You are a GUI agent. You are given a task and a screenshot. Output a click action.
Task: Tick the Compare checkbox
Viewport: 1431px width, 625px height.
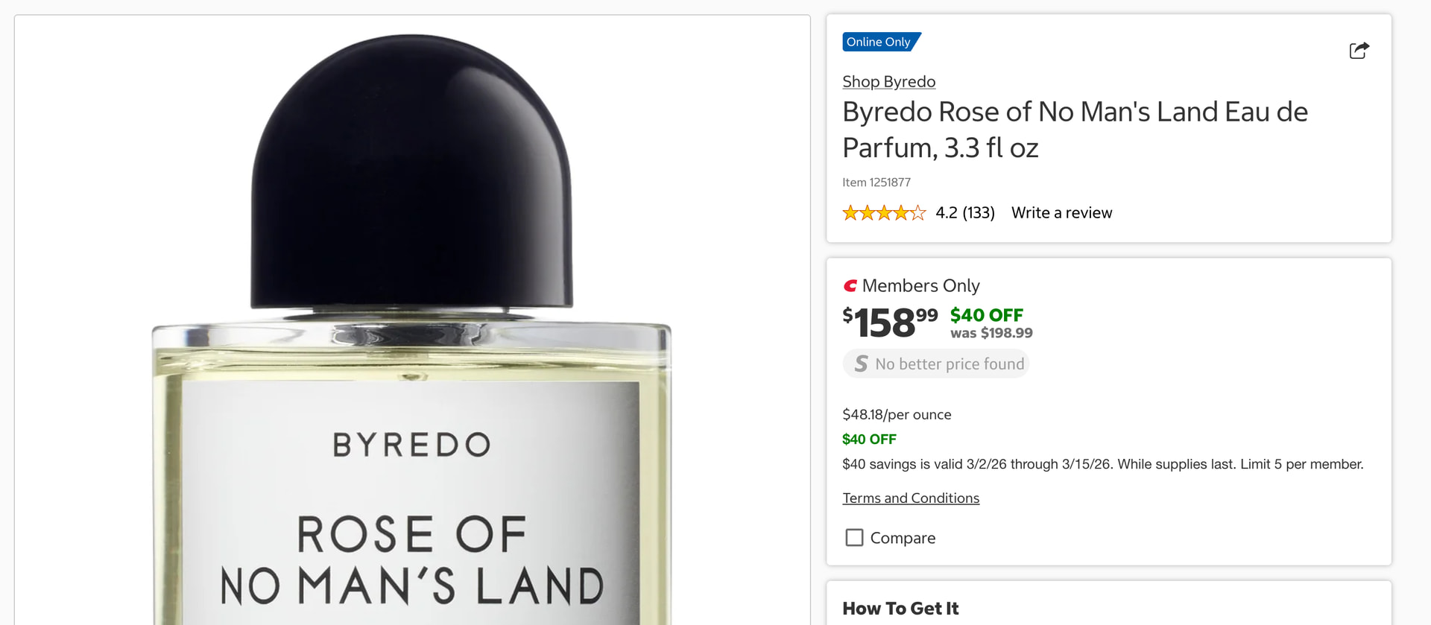click(x=854, y=537)
